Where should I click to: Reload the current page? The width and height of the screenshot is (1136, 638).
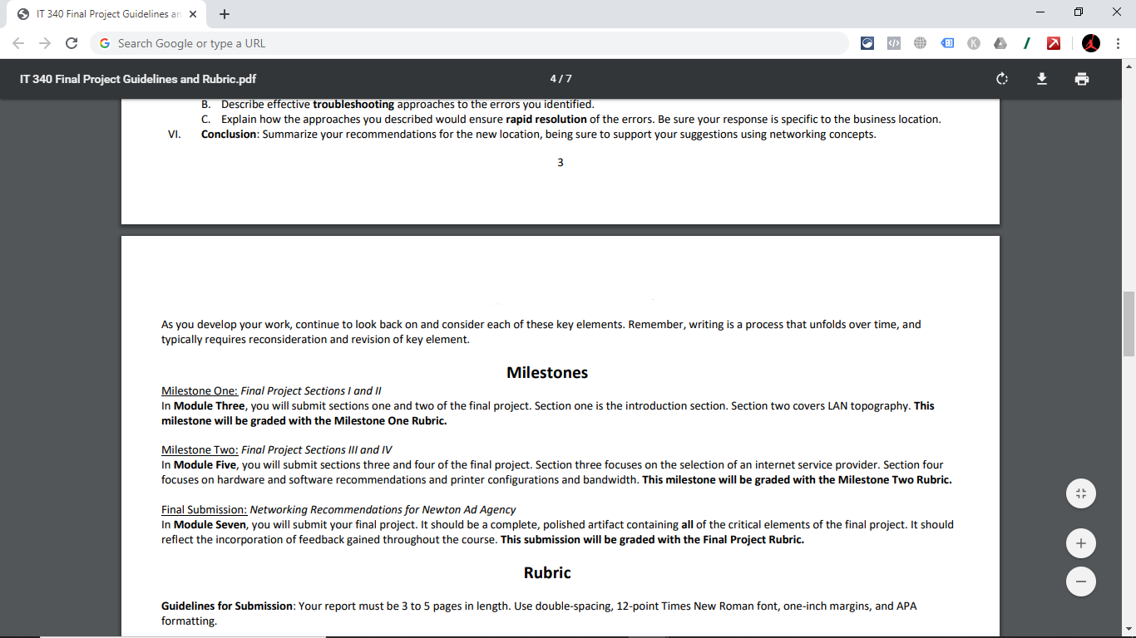(73, 43)
